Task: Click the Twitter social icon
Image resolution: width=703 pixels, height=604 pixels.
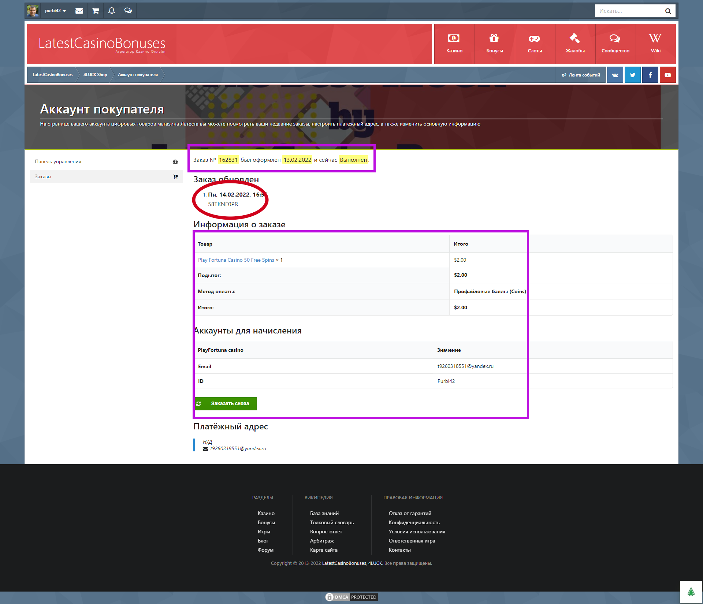Action: point(632,75)
